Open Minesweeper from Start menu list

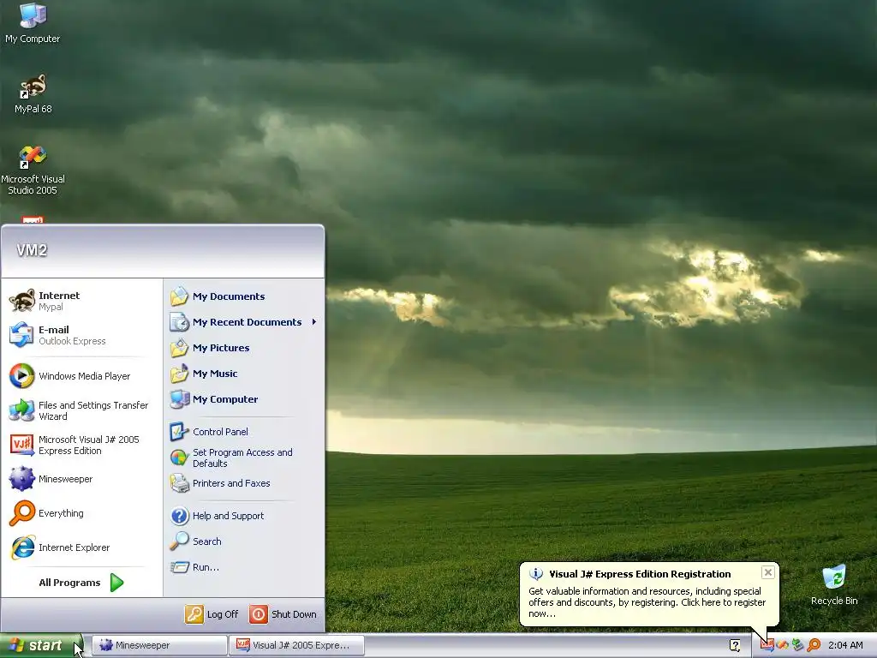82,479
